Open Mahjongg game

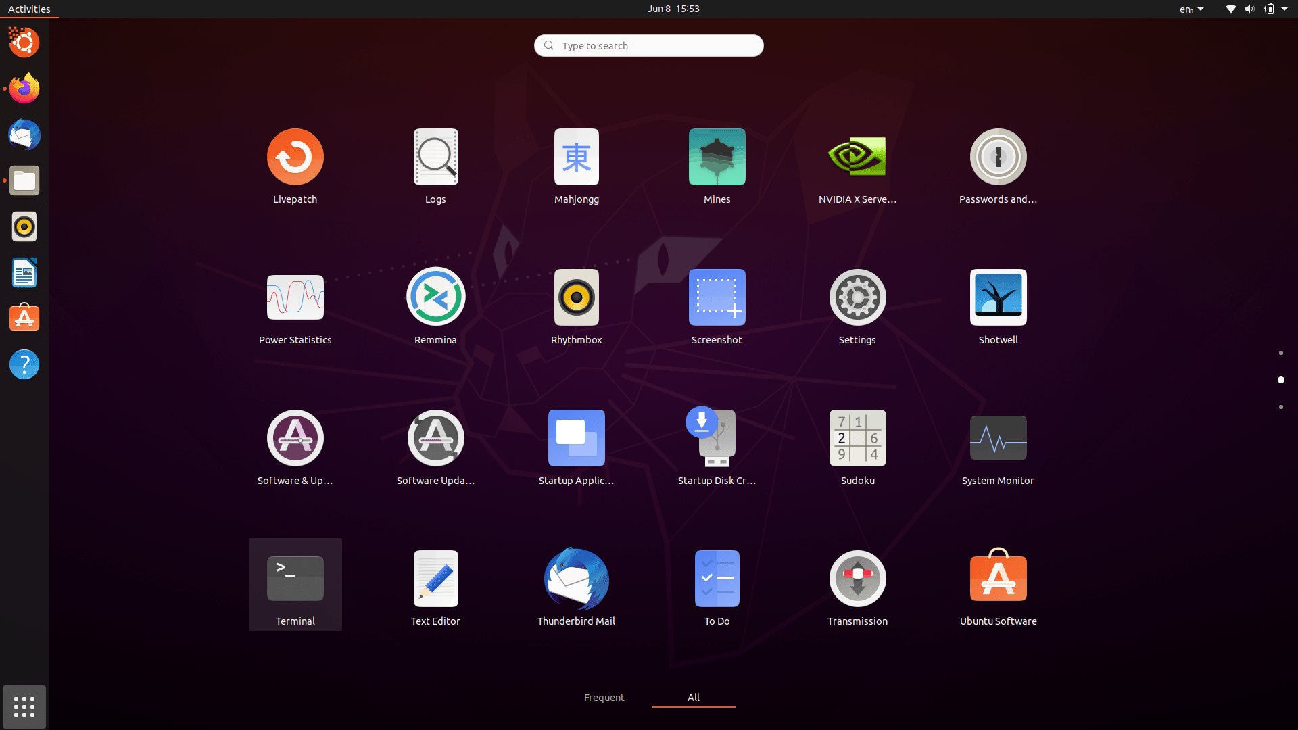pos(576,167)
